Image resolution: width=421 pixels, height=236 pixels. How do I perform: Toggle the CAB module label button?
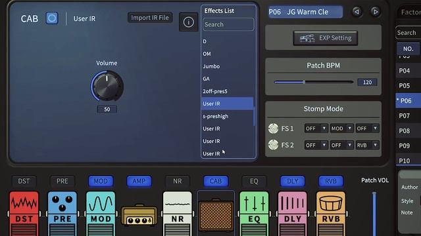click(216, 181)
